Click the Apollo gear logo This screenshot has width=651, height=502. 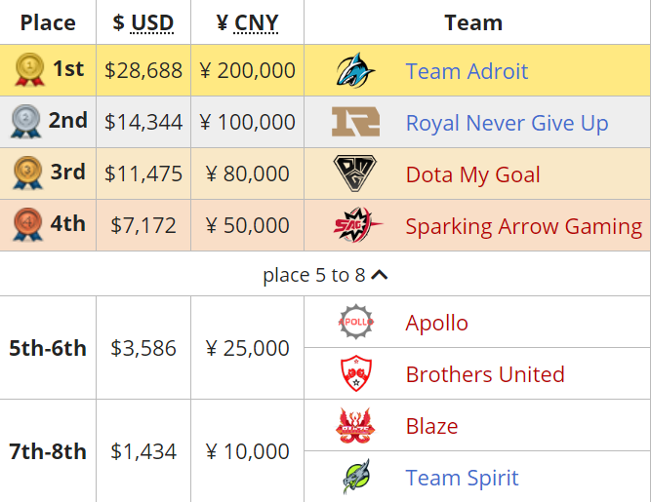point(356,322)
